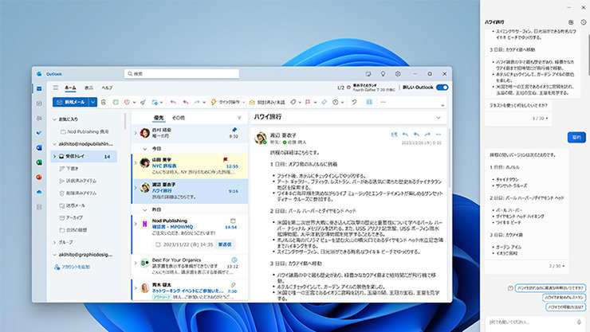Toggle the navigation pane hamburger button
590x332 pixels.
(56, 88)
